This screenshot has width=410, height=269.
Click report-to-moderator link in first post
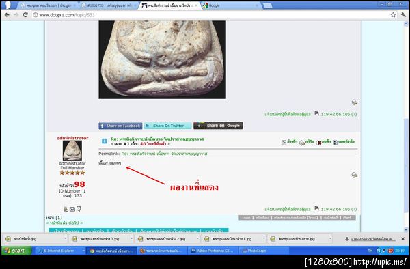(x=288, y=114)
